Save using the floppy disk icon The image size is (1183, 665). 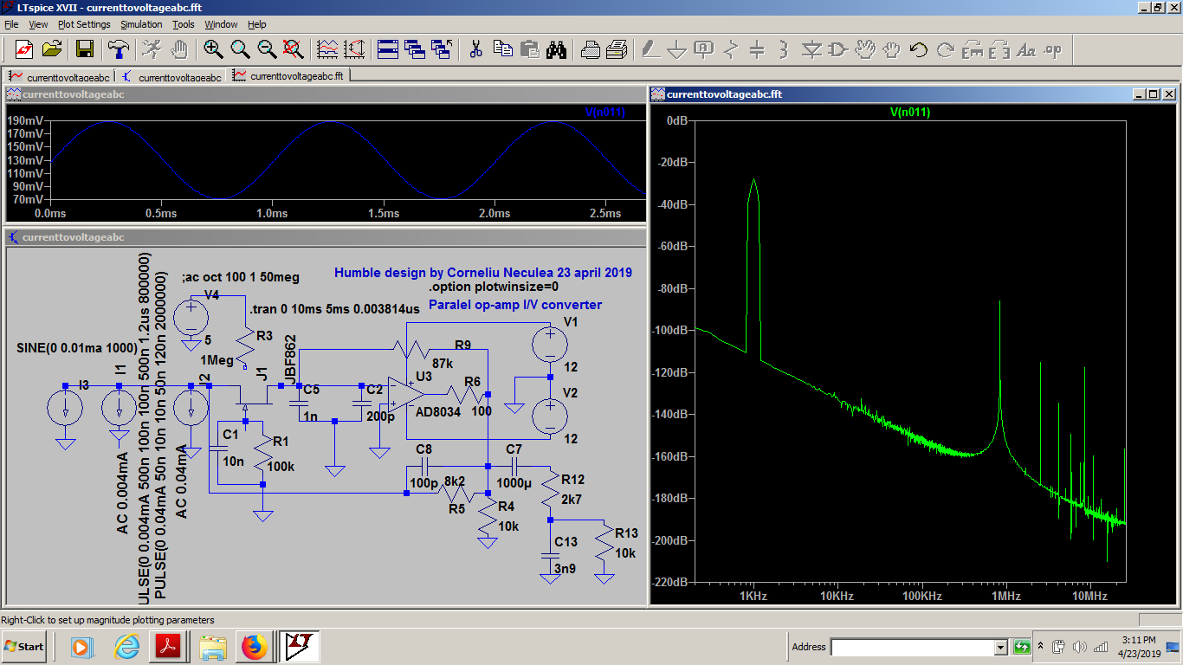[85, 49]
